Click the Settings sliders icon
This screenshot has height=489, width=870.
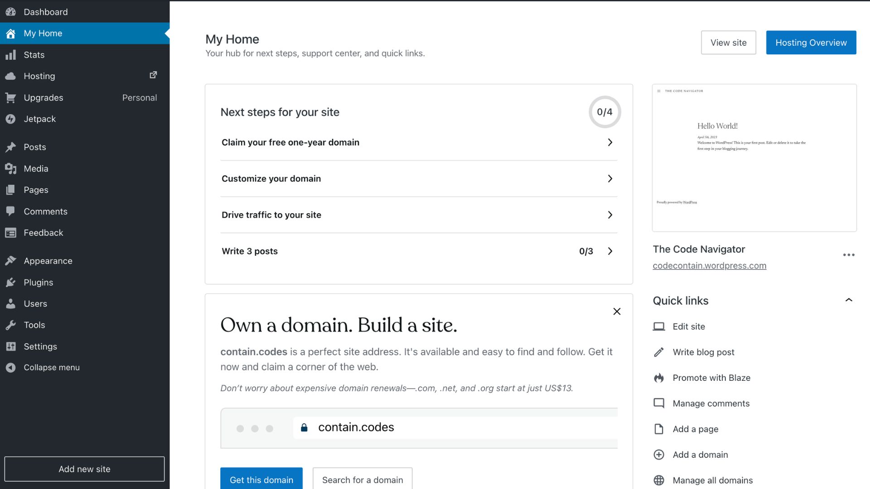coord(11,346)
